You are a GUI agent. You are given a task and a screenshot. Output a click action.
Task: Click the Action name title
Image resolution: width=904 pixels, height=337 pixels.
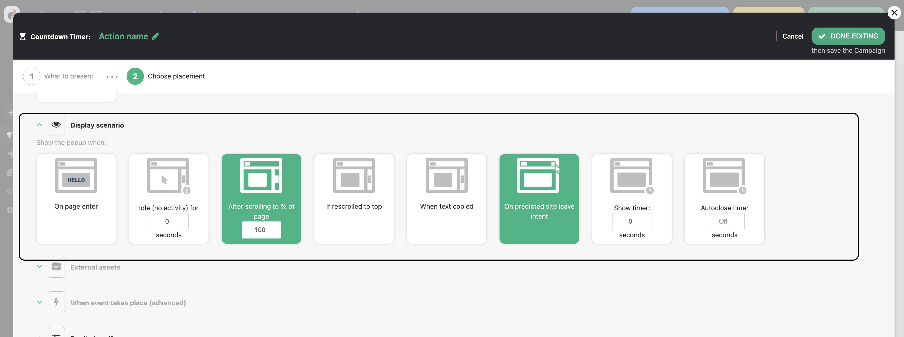pos(123,36)
